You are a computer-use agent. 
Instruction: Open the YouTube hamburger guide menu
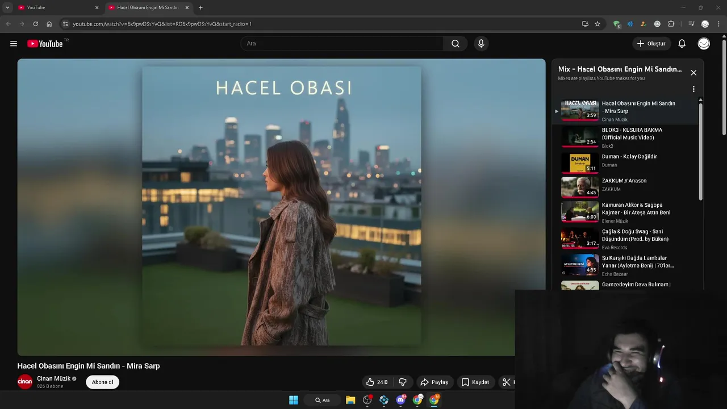coord(14,44)
